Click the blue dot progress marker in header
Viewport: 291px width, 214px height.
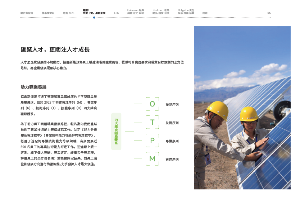tap(94, 17)
